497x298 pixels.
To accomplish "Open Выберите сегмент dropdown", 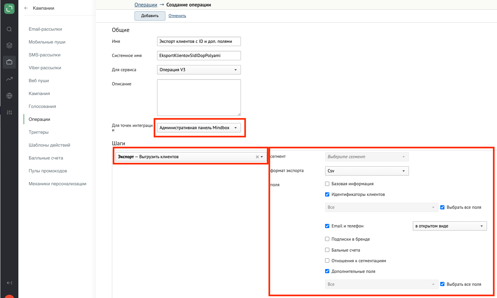I will pyautogui.click(x=367, y=157).
